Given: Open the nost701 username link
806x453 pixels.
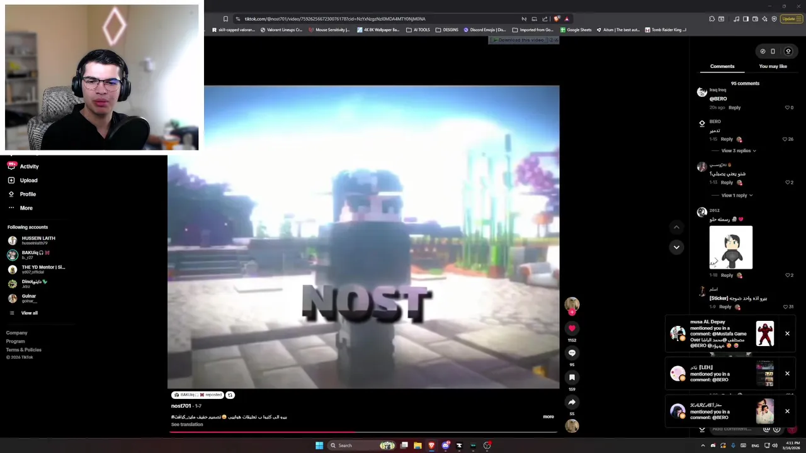Looking at the screenshot, I should tap(181, 406).
